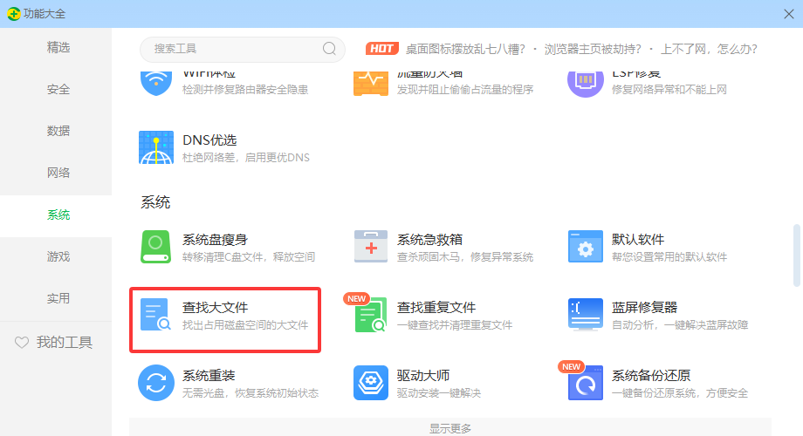This screenshot has height=436, width=803.
Task: Click the magnifier search icon
Action: tap(329, 49)
